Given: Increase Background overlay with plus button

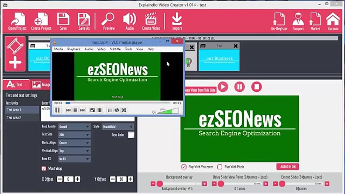Looking at the screenshot, I should (205, 184).
